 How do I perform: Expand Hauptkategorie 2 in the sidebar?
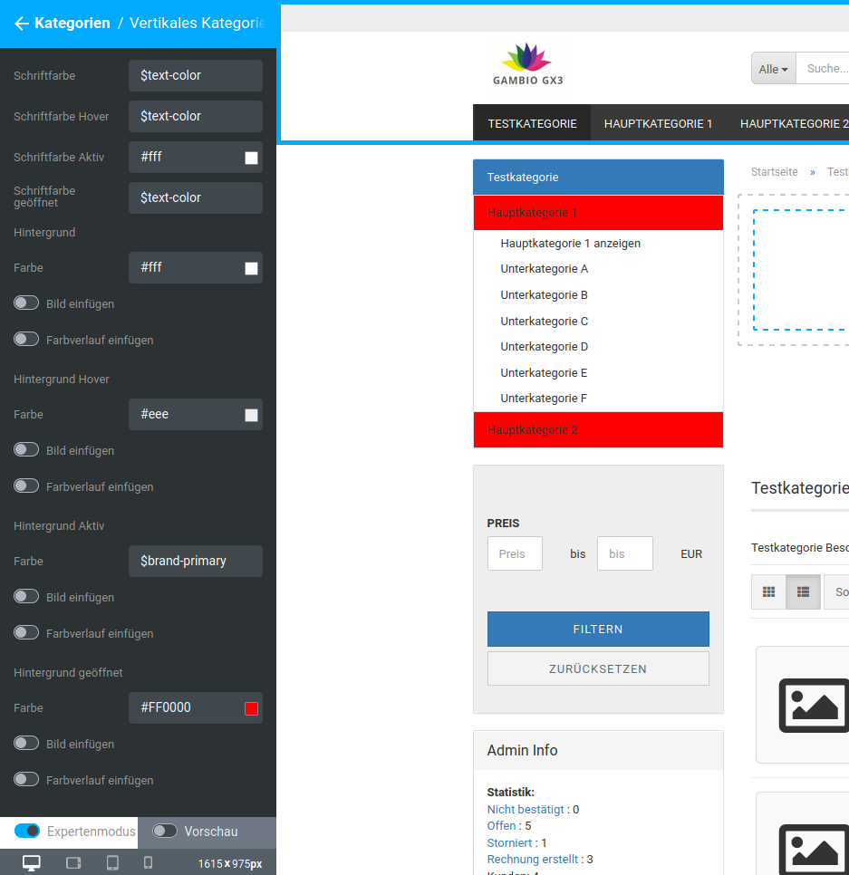pos(597,430)
